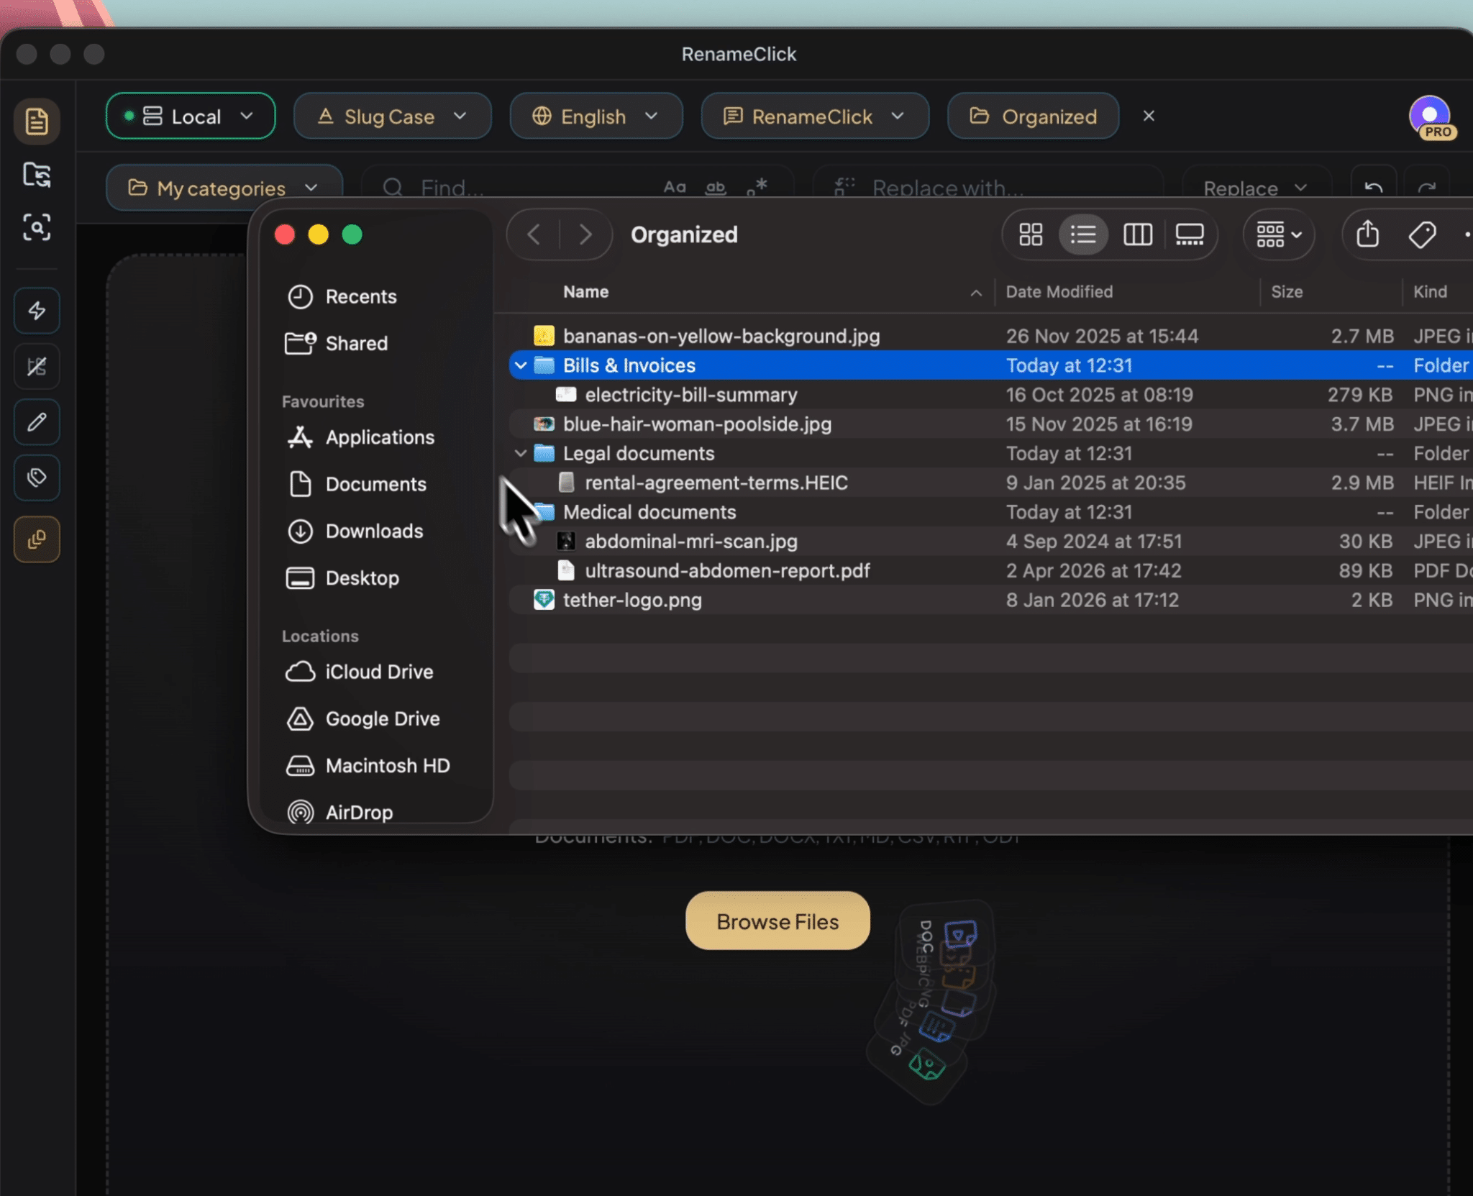The width and height of the screenshot is (1473, 1196).
Task: Click the Browse Files button
Action: 777,921
